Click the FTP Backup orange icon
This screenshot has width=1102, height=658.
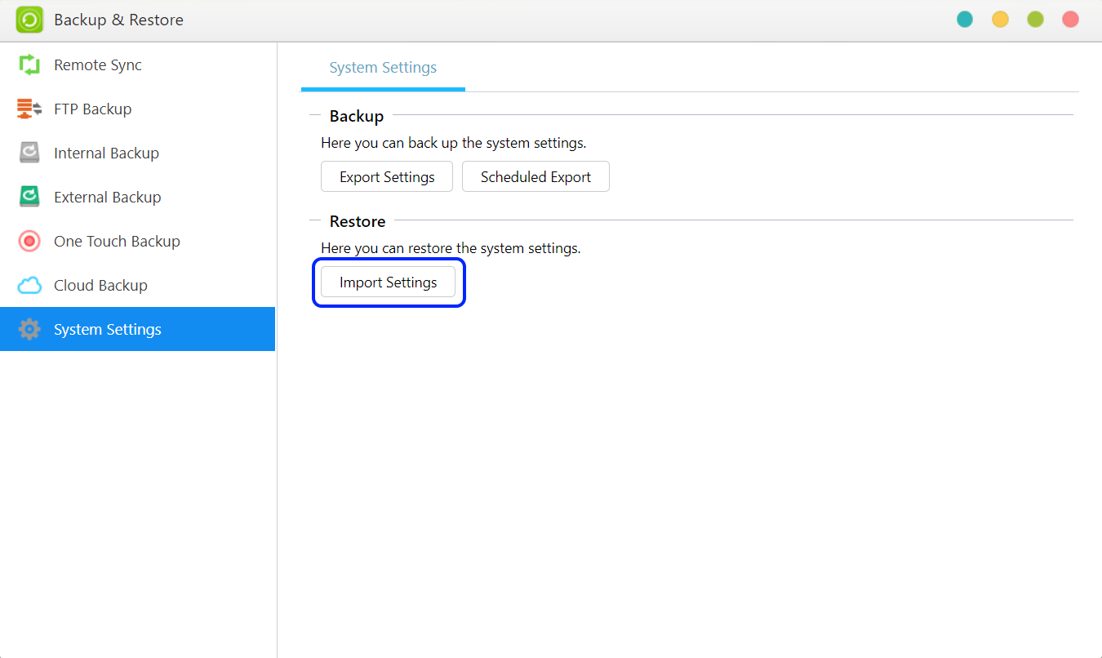[29, 109]
